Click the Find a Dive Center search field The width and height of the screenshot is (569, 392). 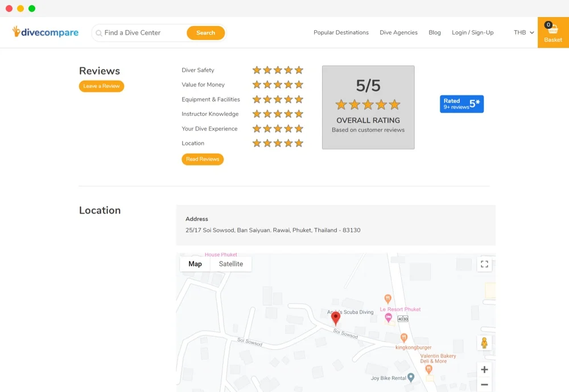(142, 32)
